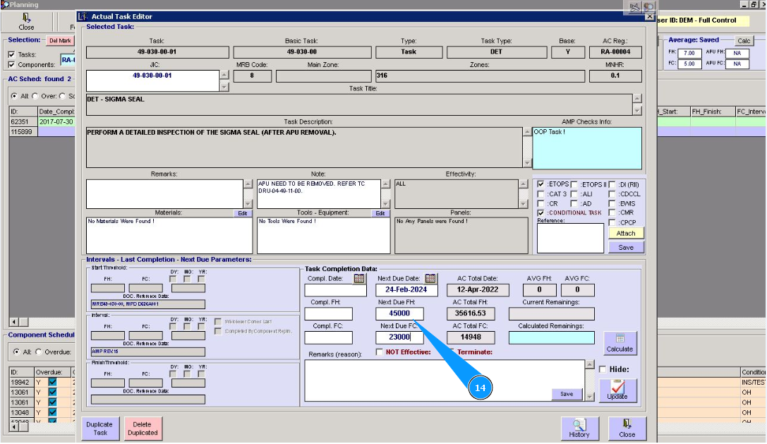
Task: Click Duplicate Task button
Action: coord(99,428)
